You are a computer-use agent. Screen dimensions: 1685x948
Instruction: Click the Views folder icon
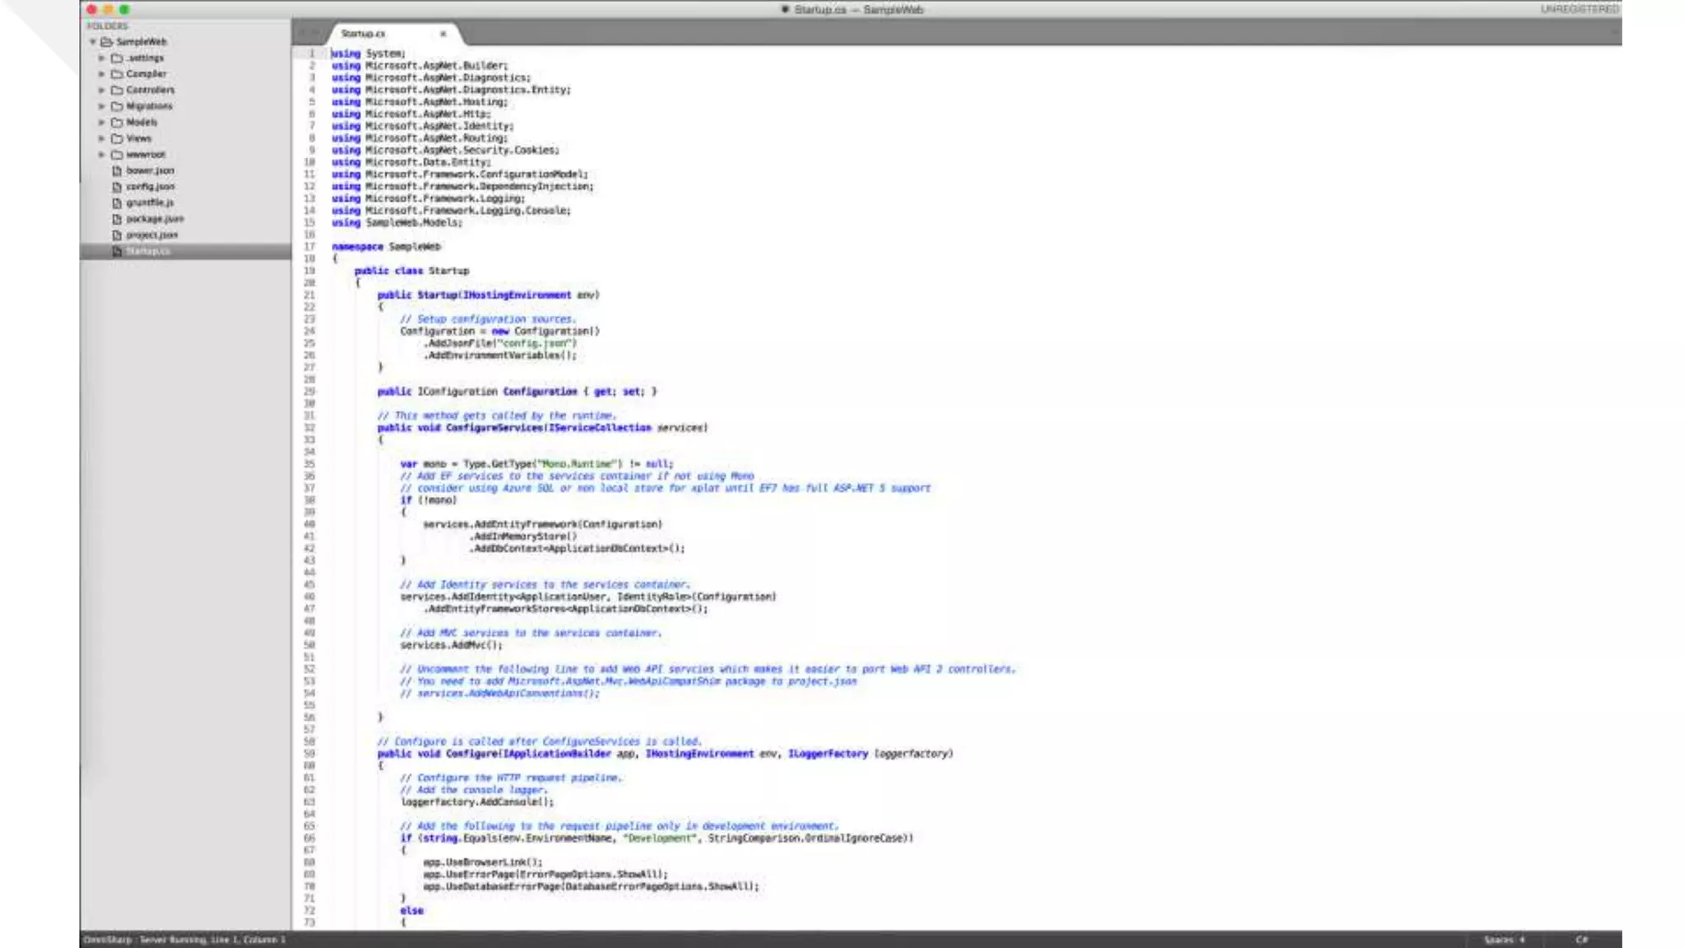pyautogui.click(x=117, y=139)
